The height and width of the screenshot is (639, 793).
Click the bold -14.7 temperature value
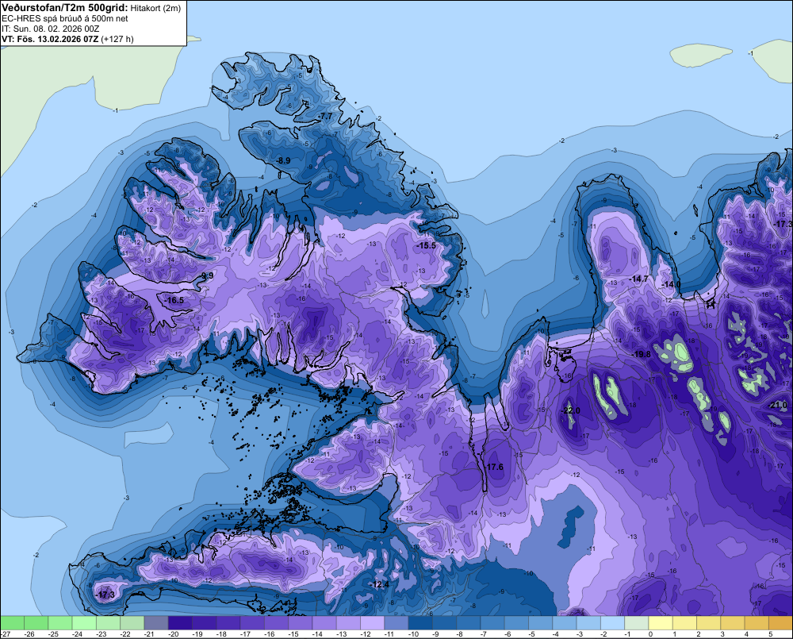[638, 279]
